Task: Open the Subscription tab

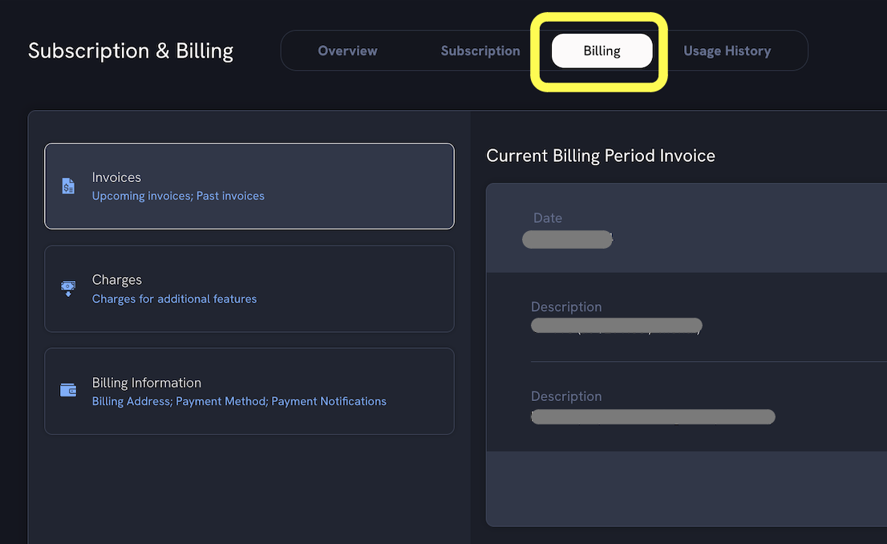Action: click(x=480, y=51)
